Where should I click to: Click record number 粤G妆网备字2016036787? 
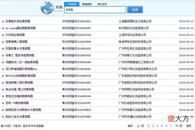76,103
